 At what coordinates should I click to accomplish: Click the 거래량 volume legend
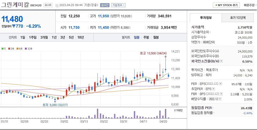pos(178,110)
